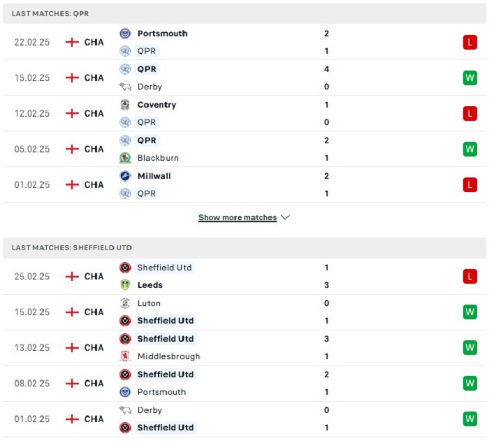The image size is (489, 443).
Task: Click the green W badge for Luton vs Sheffield Utd
Action: [469, 312]
